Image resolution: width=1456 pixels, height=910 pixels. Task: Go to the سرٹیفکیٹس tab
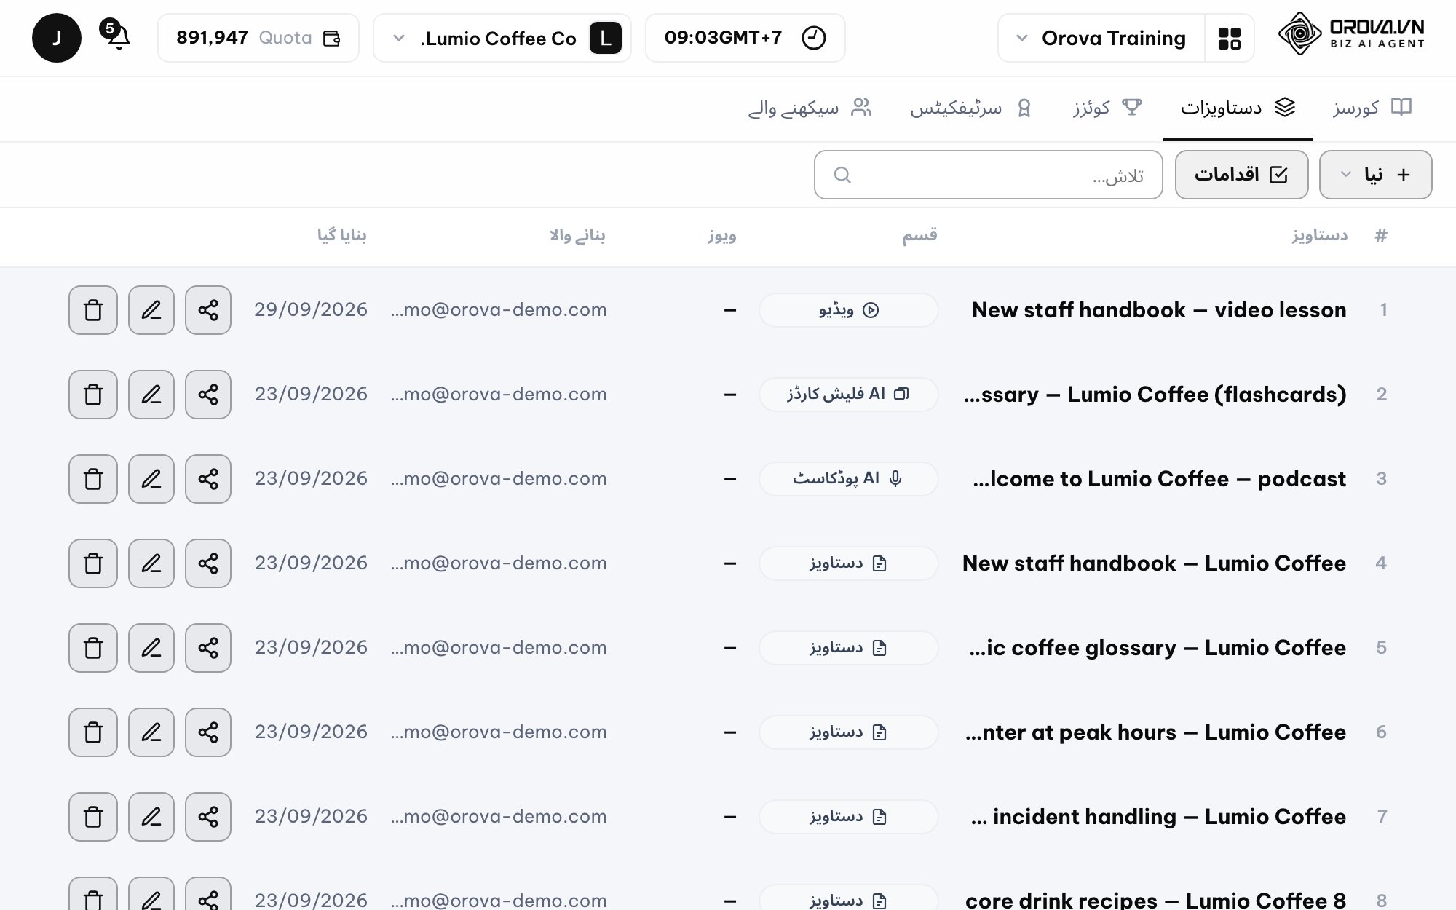click(970, 108)
